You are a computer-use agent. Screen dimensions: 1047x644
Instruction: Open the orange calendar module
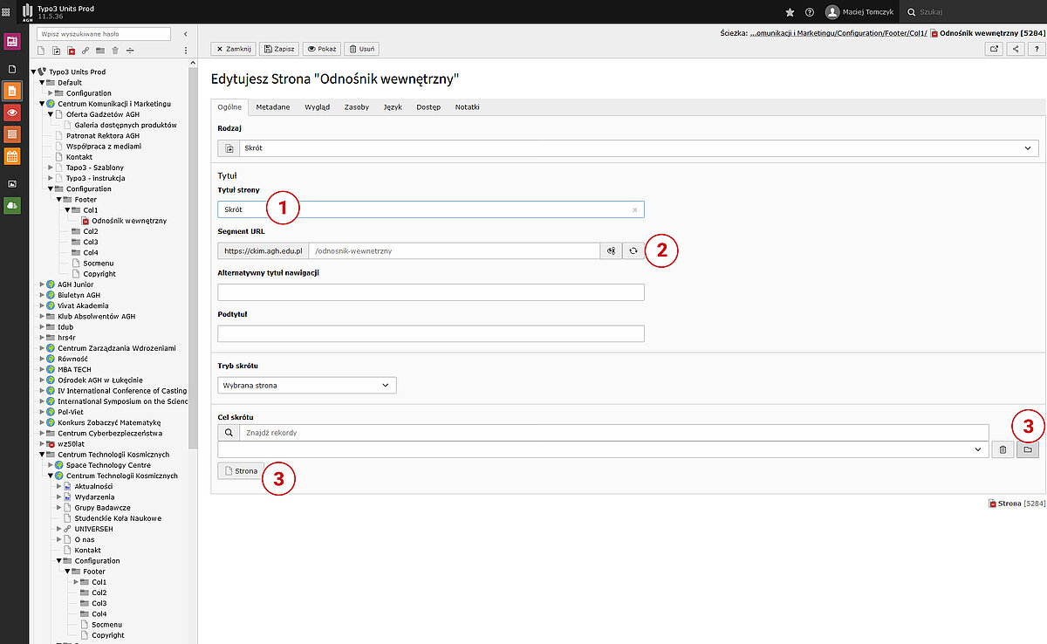12,157
